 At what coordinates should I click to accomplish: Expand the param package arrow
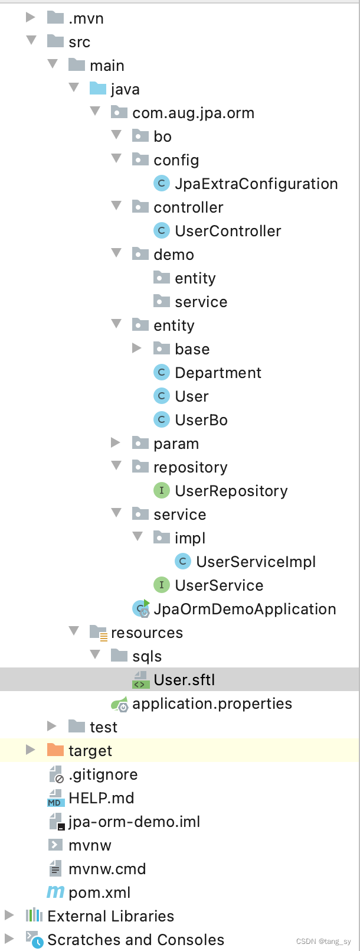(x=116, y=442)
